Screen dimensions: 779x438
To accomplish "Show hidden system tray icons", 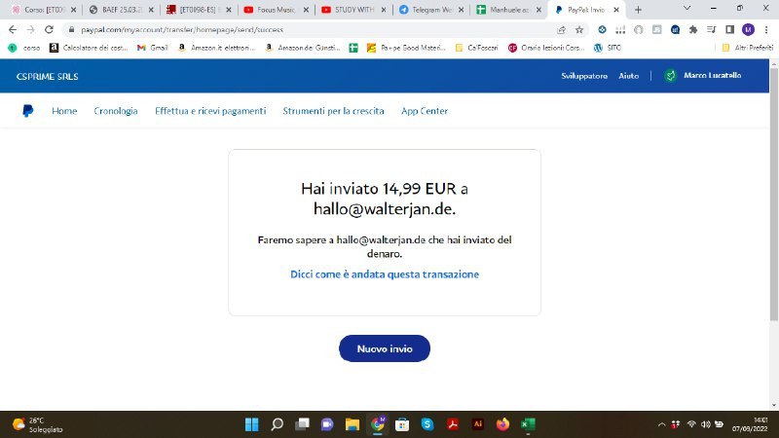I will [661, 424].
